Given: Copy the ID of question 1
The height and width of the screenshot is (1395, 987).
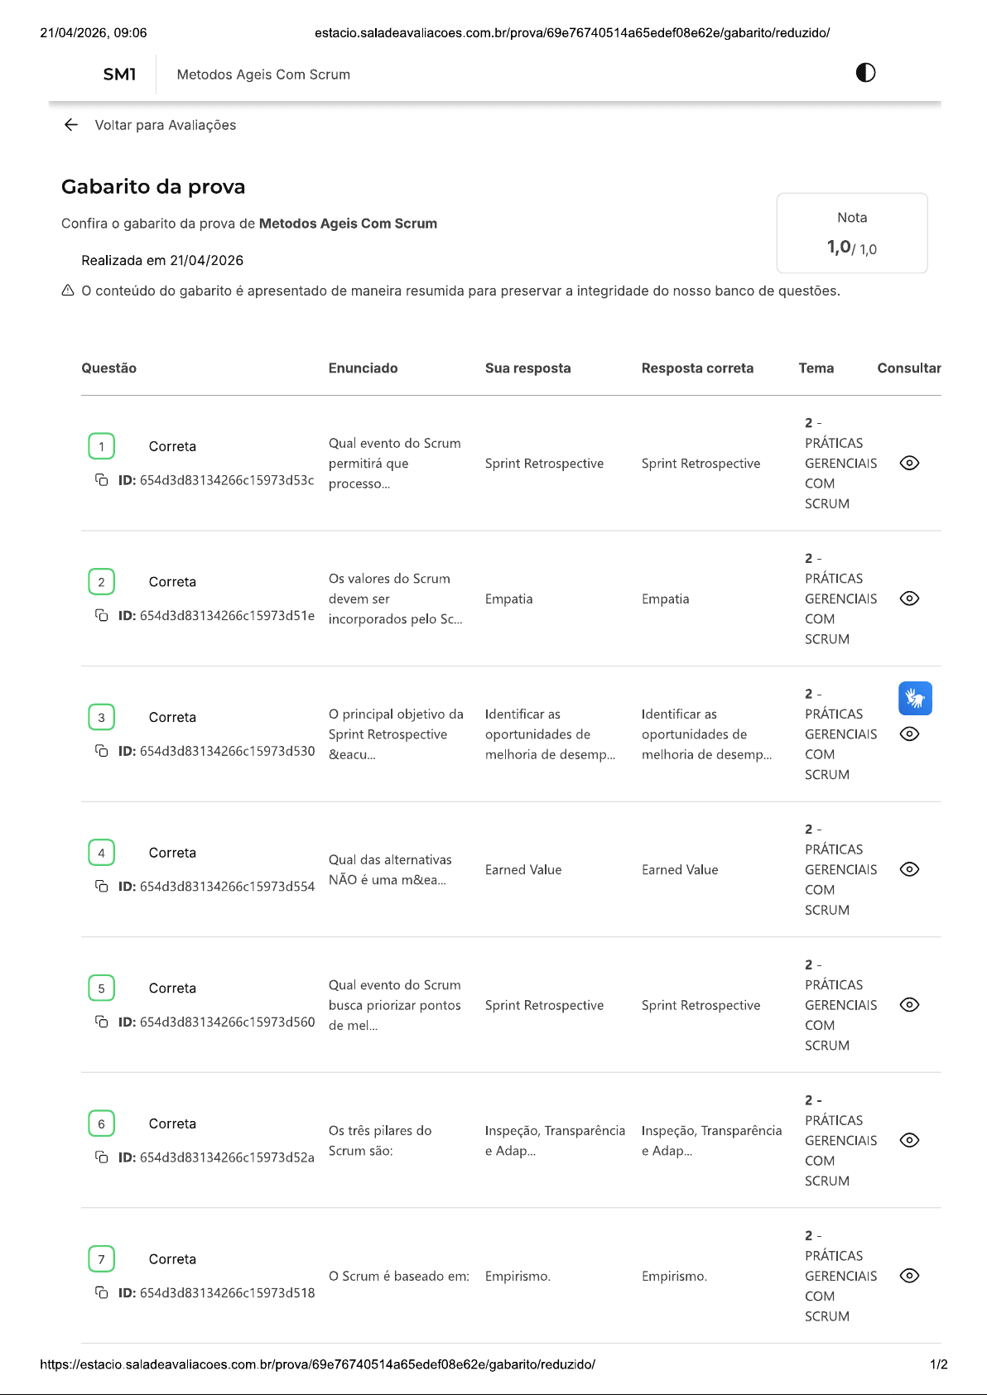Looking at the screenshot, I should (x=101, y=480).
